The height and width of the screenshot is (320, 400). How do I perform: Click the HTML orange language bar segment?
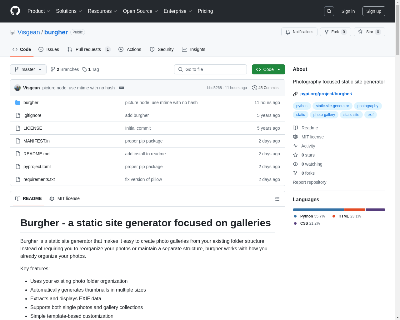pyautogui.click(x=355, y=210)
